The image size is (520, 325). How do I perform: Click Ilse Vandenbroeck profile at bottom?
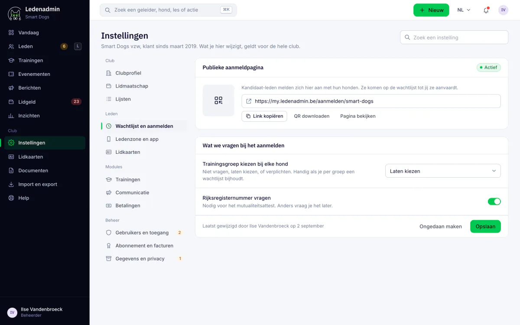tap(45, 312)
